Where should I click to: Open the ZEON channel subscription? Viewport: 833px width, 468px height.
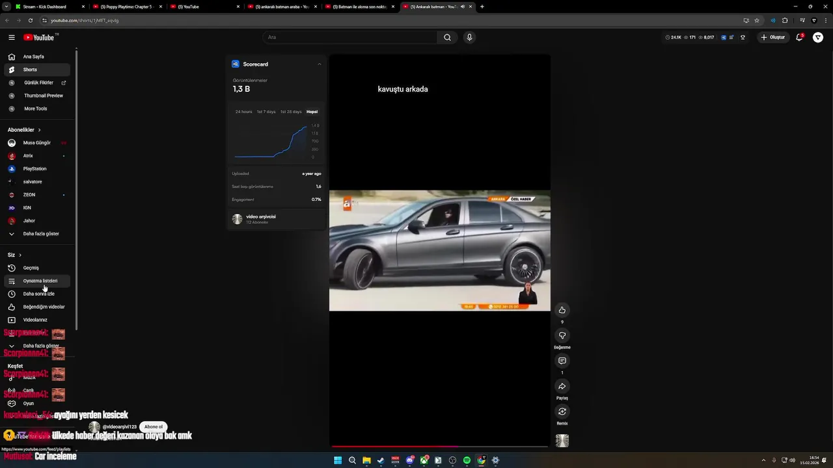point(37,194)
